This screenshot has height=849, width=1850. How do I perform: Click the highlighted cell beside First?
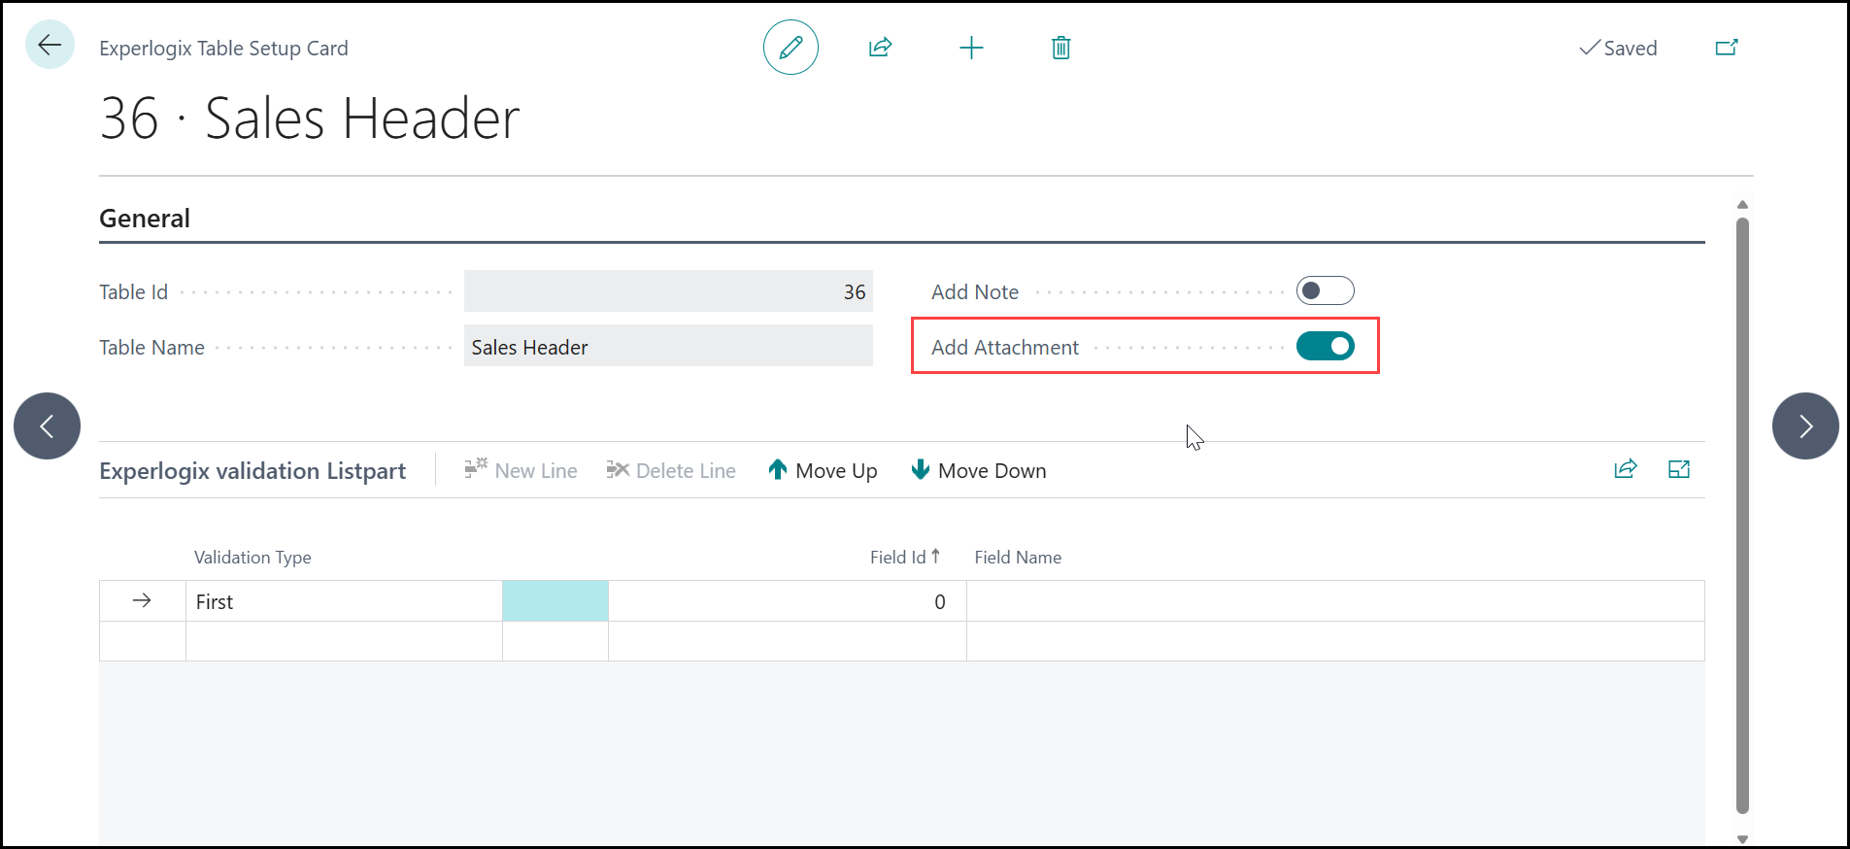click(x=555, y=601)
